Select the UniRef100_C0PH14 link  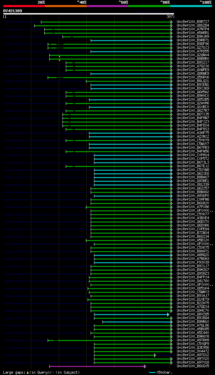(193, 155)
